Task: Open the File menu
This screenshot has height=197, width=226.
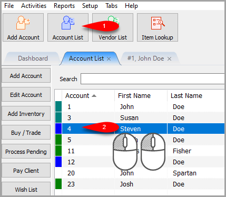Action: click(9, 6)
